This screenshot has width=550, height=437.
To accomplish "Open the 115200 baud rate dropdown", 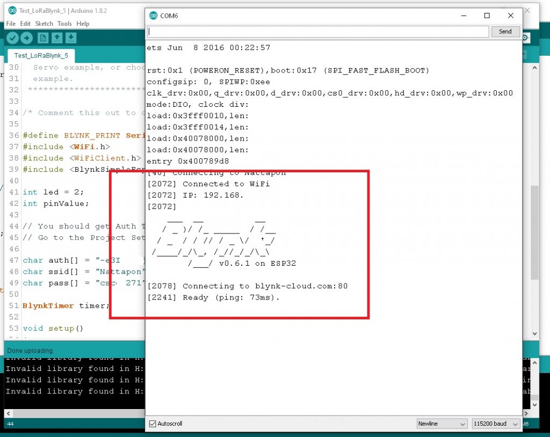I will pos(496,424).
